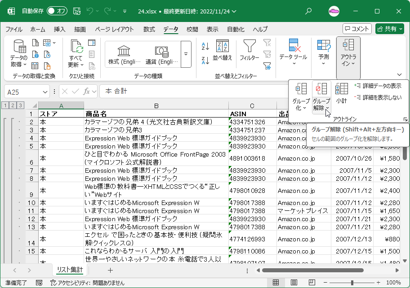
Task: Switch to the 自動化 tab
Action: pos(236,29)
